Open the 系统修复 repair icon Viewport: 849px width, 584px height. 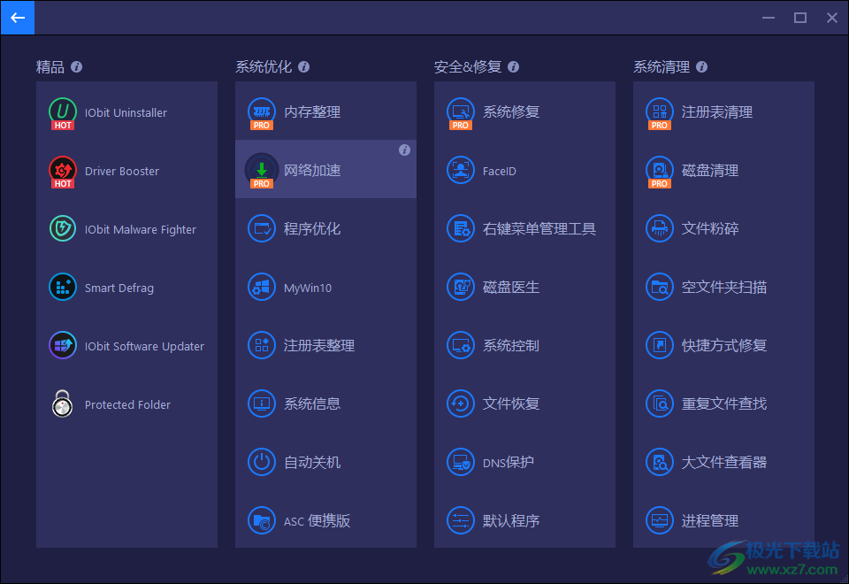pyautogui.click(x=461, y=112)
